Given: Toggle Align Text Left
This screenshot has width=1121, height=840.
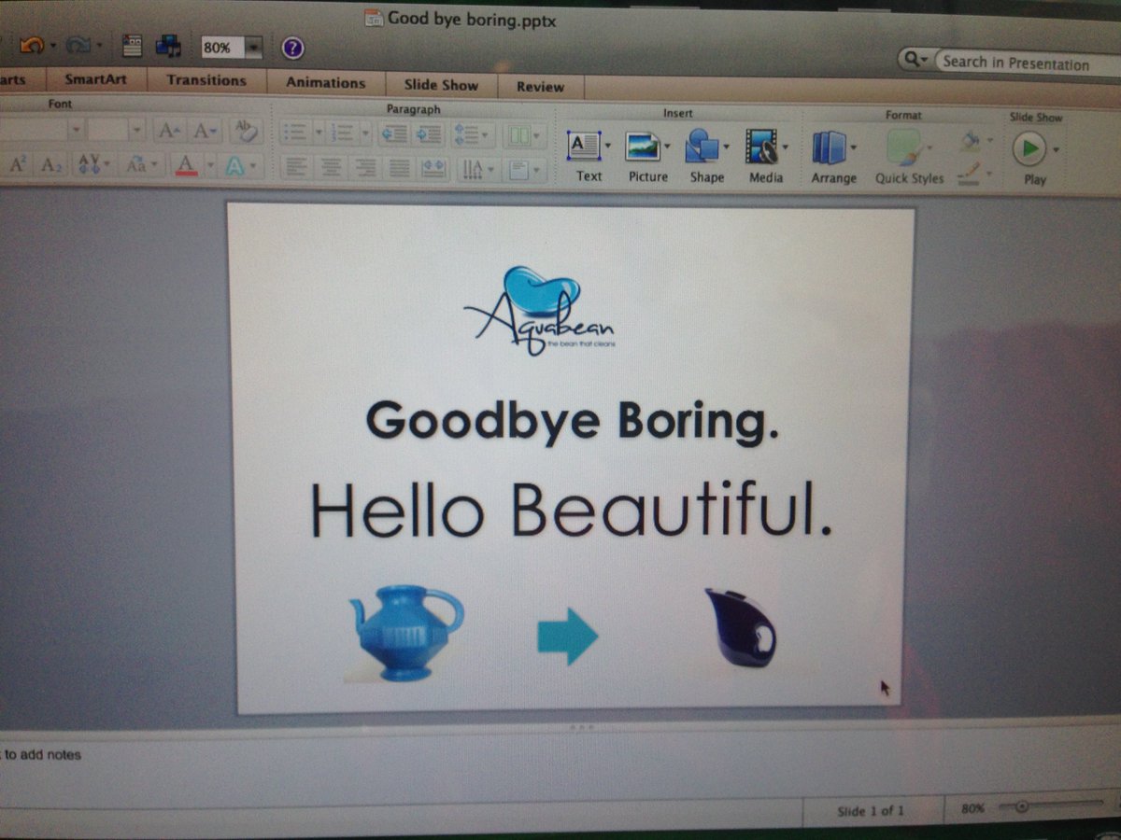Looking at the screenshot, I should (x=296, y=167).
